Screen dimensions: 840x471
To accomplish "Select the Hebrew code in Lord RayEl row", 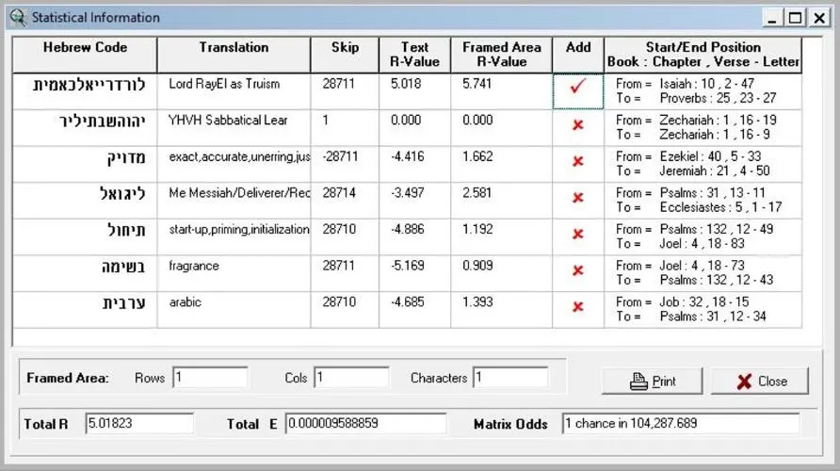I will tap(89, 85).
